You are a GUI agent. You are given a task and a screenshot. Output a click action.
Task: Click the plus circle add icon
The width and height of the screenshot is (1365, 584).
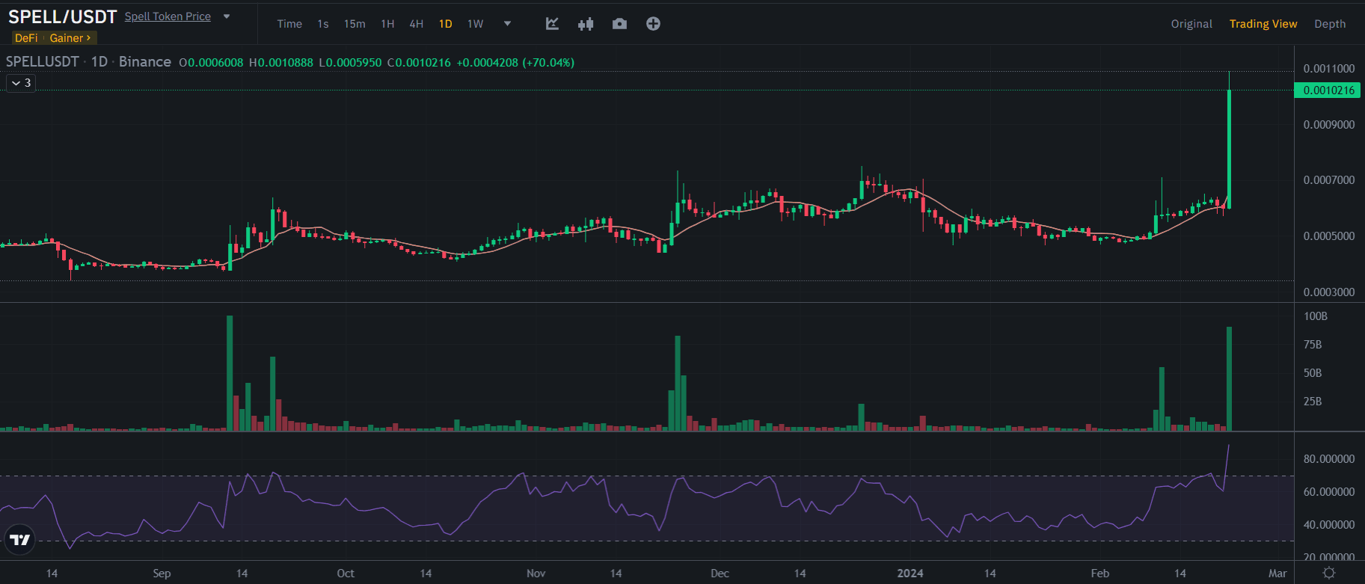coord(653,24)
